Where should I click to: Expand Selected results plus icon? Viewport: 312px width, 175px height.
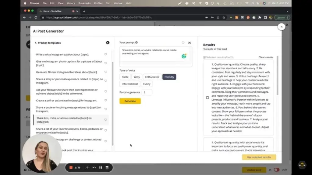tap(204, 57)
